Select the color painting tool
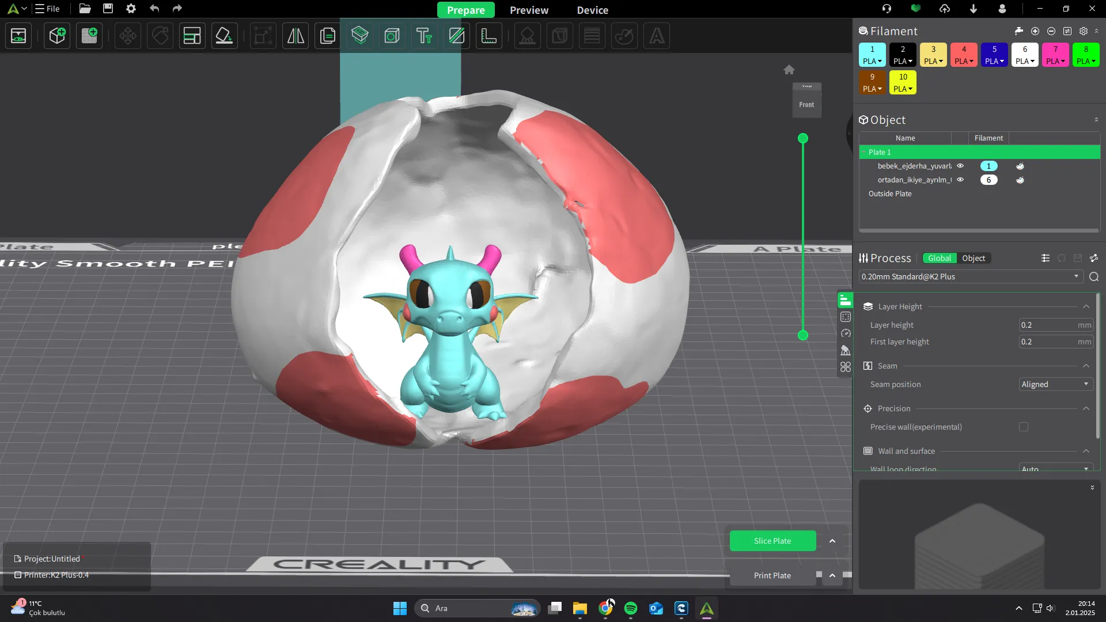This screenshot has height=622, width=1106. pyautogui.click(x=625, y=36)
